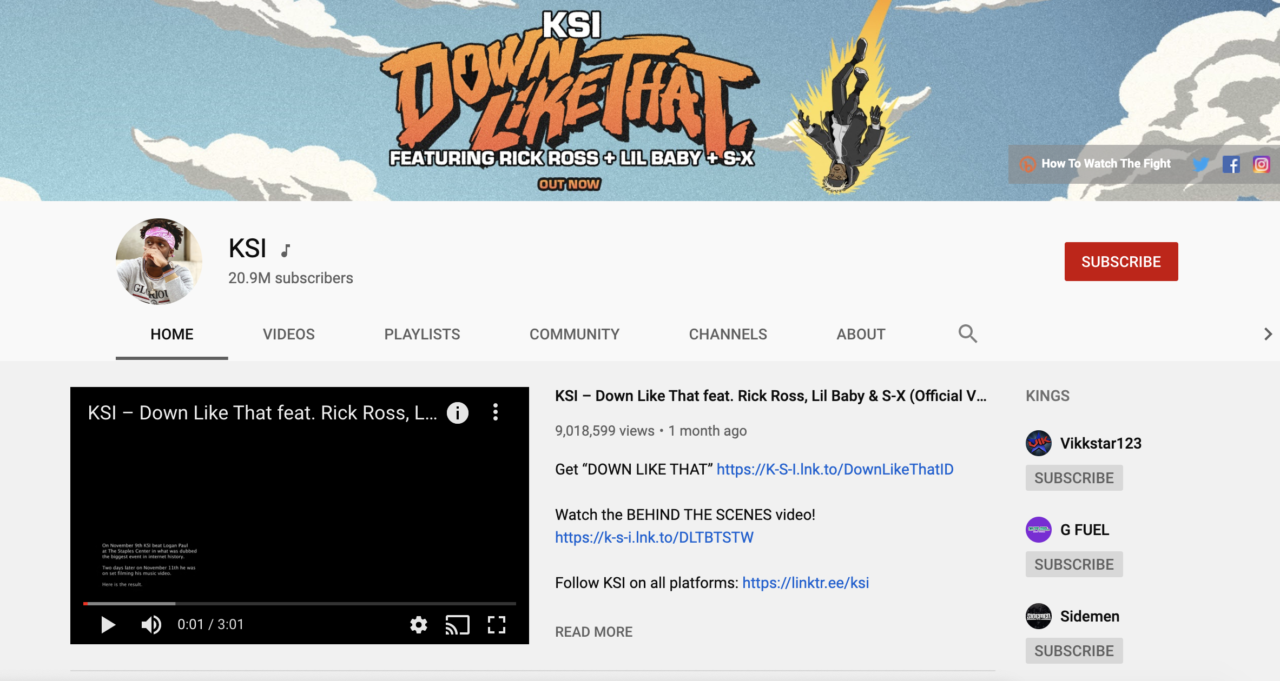The image size is (1280, 681).
Task: Click the '20.9M subscribers' text
Action: 291,278
